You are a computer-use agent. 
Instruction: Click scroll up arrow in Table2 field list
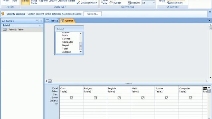(x=80, y=34)
